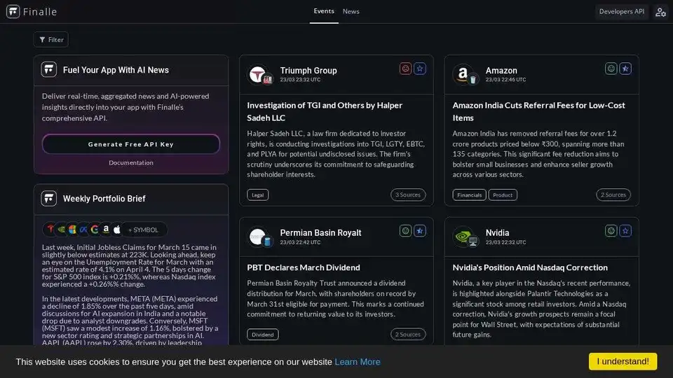Click the sentiment smiley on Permian Basin card
673x378 pixels.
(405, 231)
